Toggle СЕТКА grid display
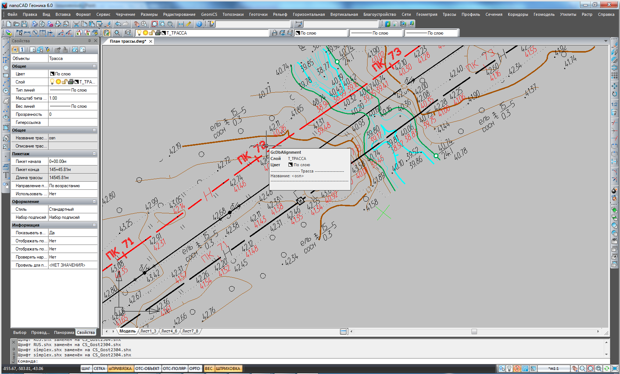The image size is (620, 374). (x=99, y=368)
